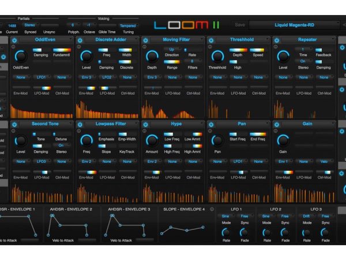Open the Polyph. voice count dropdown
Image resolution: width=346 pixels, height=260 pixels.
73,25
